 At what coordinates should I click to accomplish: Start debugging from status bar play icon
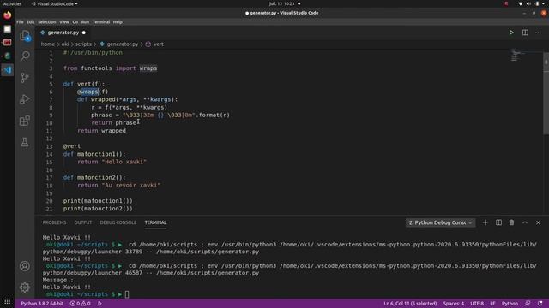tap(100, 304)
